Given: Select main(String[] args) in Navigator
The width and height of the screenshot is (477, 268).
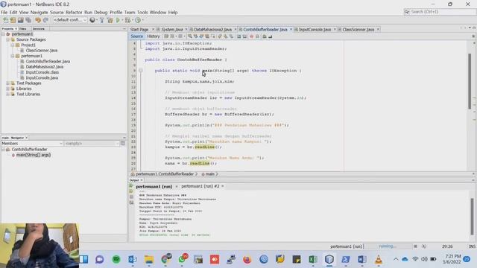Looking at the screenshot, I should [x=34, y=155].
